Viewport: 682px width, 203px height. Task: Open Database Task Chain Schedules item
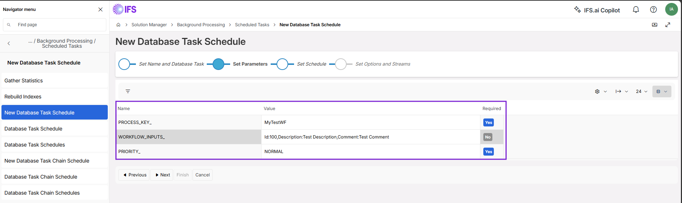[x=54, y=193]
